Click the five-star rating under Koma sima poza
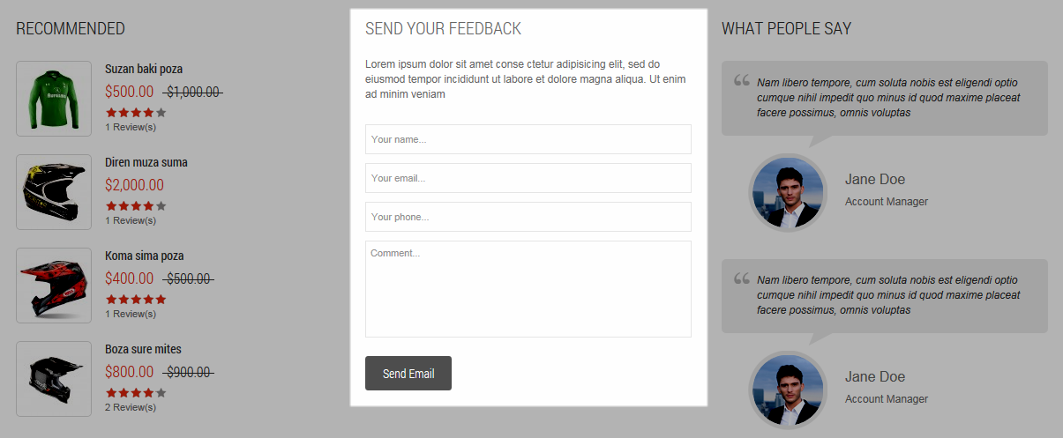 click(136, 300)
